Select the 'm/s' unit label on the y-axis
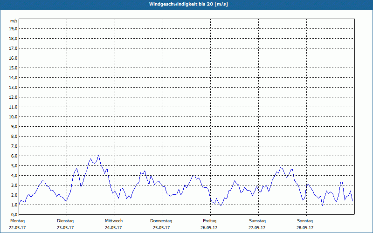 [14, 21]
